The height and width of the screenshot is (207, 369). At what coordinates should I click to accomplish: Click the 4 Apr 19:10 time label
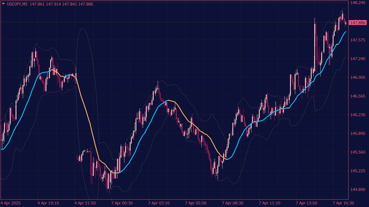click(x=48, y=203)
